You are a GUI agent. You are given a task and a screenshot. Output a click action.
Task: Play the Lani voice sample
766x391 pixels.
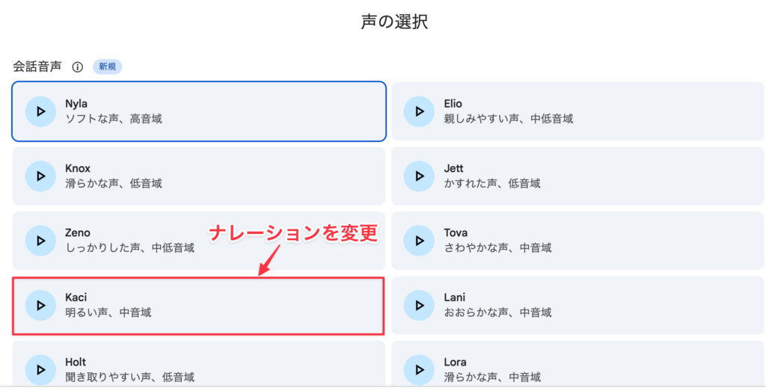click(419, 305)
